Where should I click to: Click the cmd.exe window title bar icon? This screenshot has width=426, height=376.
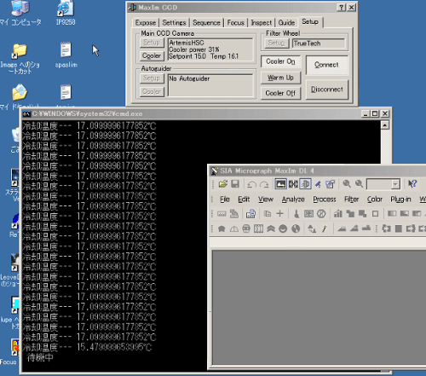tap(26, 113)
